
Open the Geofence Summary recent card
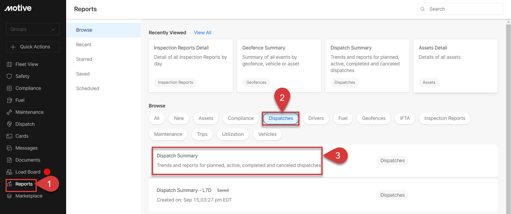279,66
